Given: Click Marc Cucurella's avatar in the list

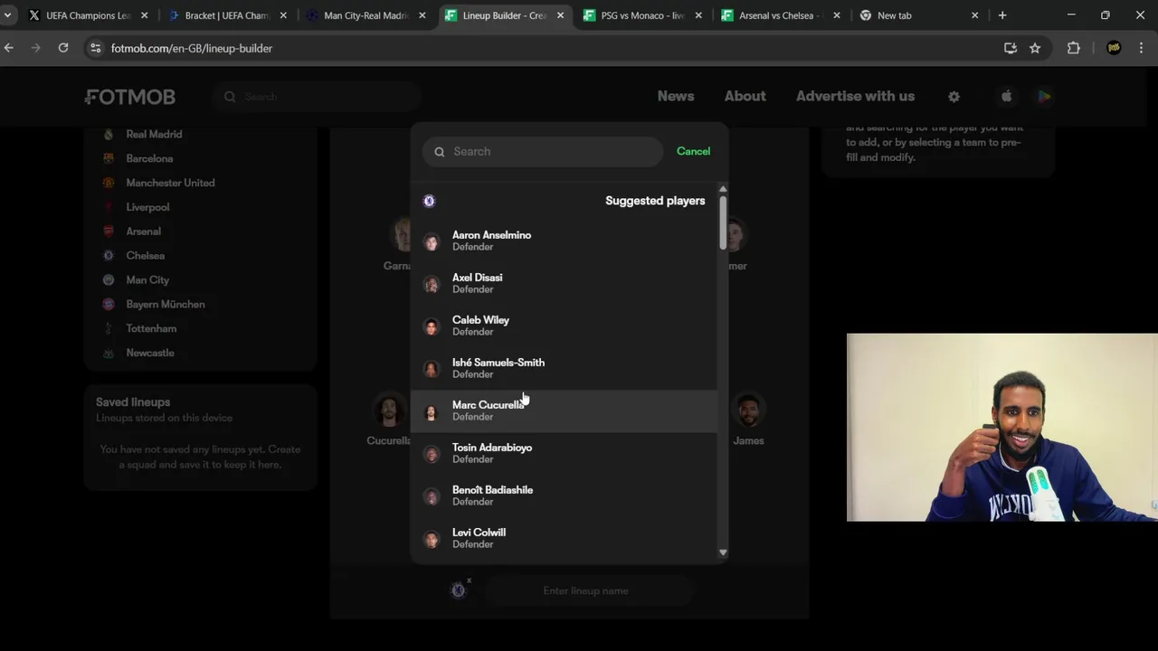Looking at the screenshot, I should [432, 411].
